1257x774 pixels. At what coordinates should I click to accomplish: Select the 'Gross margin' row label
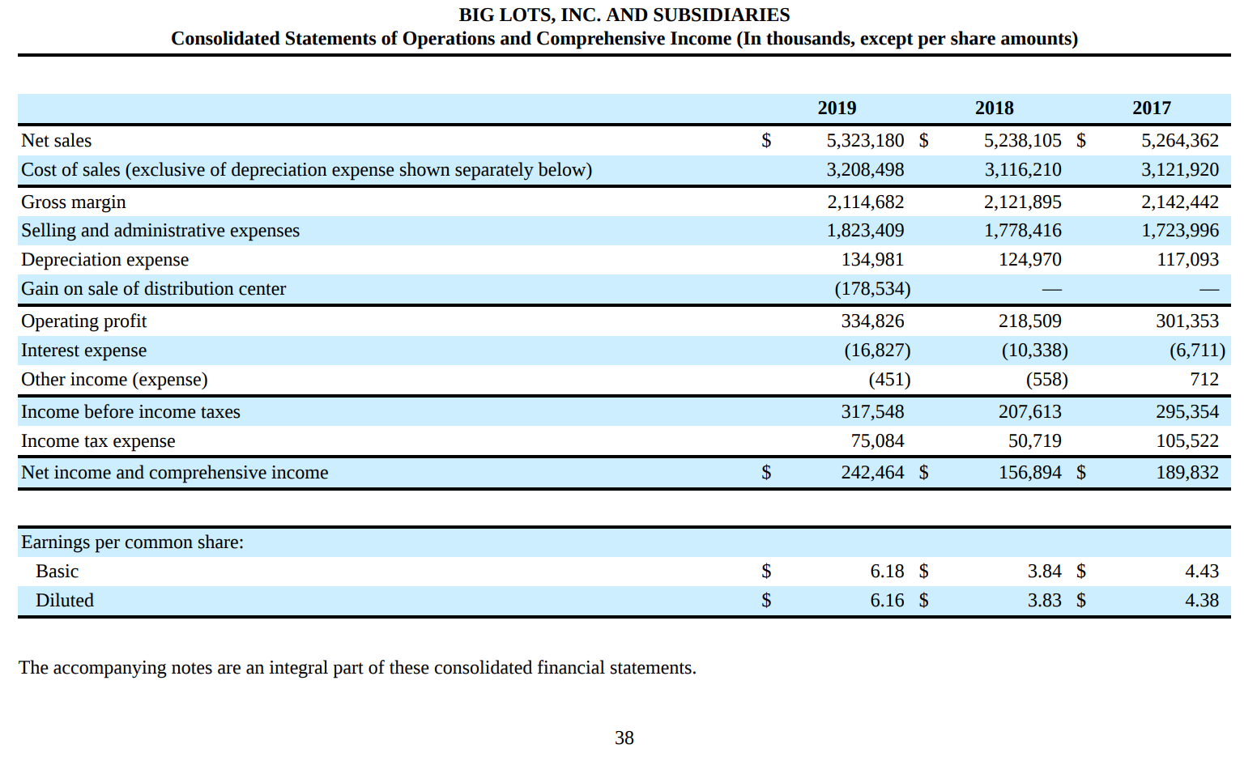pyautogui.click(x=74, y=202)
